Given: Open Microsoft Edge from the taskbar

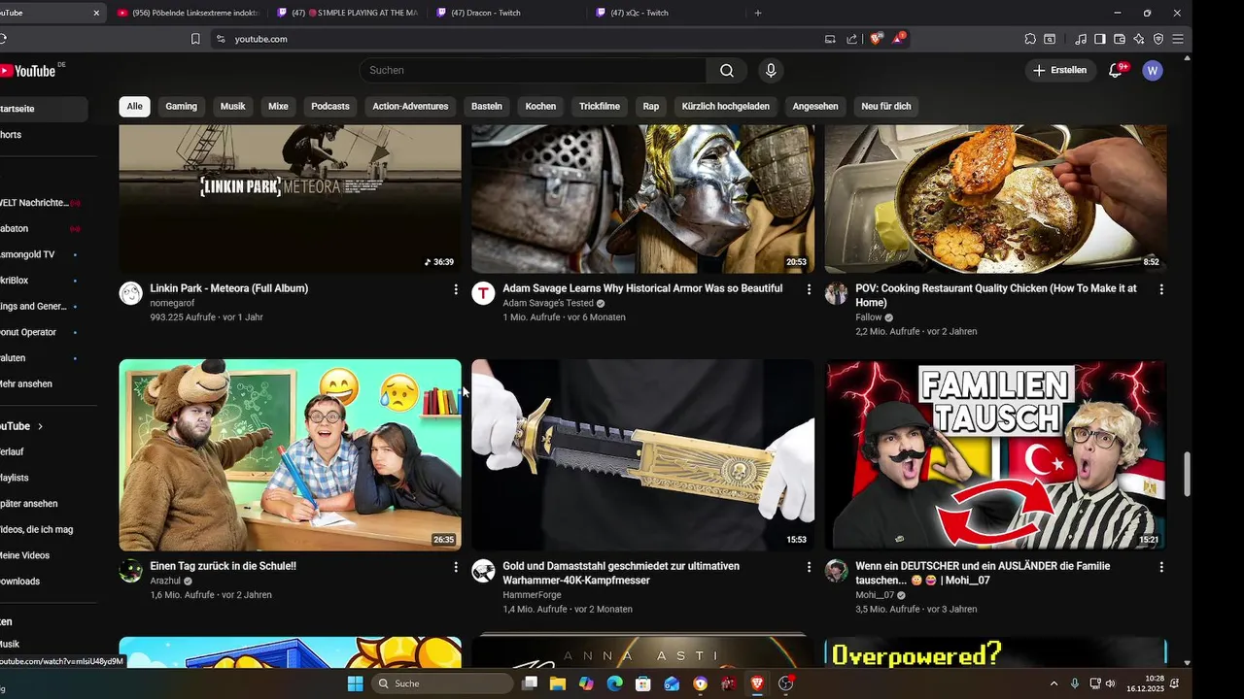Looking at the screenshot, I should [x=614, y=683].
